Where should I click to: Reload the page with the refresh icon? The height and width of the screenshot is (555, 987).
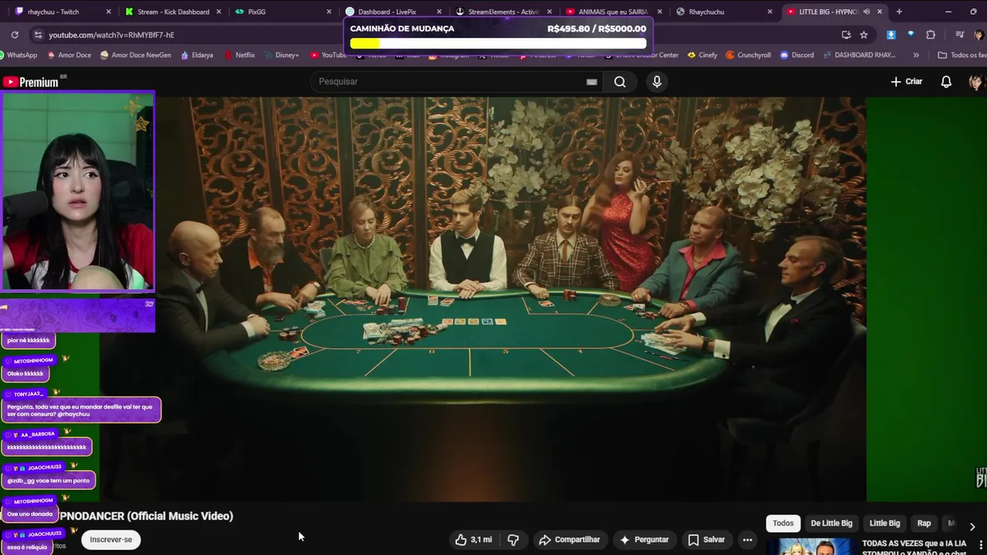[x=15, y=35]
